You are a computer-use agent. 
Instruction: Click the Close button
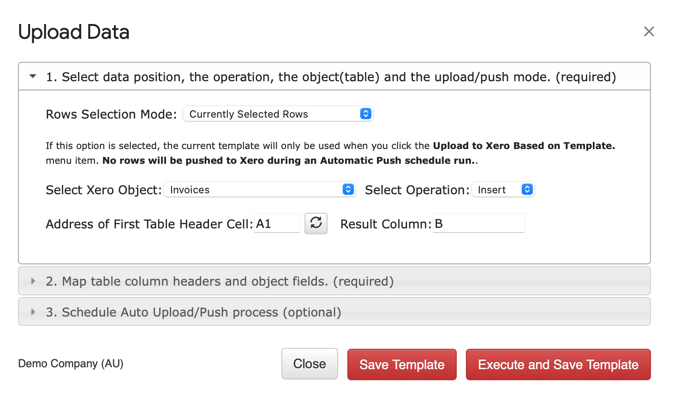point(310,364)
